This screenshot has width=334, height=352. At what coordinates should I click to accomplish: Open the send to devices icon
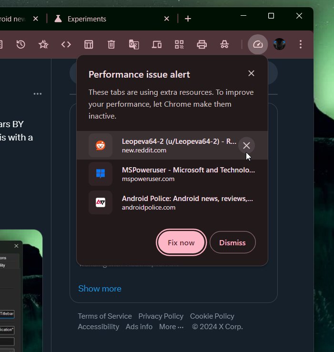pyautogui.click(x=157, y=44)
